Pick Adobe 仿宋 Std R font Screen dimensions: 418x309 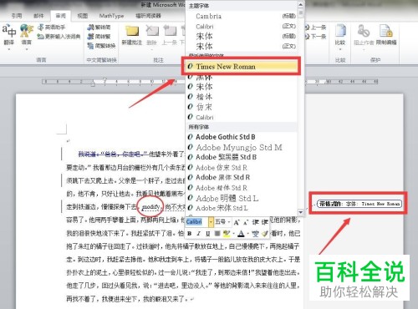(x=242, y=167)
